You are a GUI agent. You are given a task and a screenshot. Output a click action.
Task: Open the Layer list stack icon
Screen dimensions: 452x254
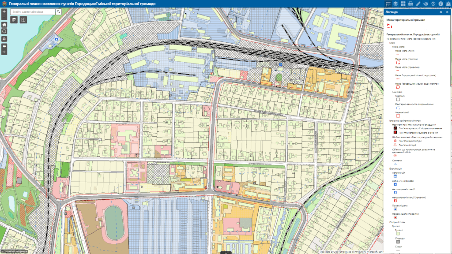pos(396,4)
